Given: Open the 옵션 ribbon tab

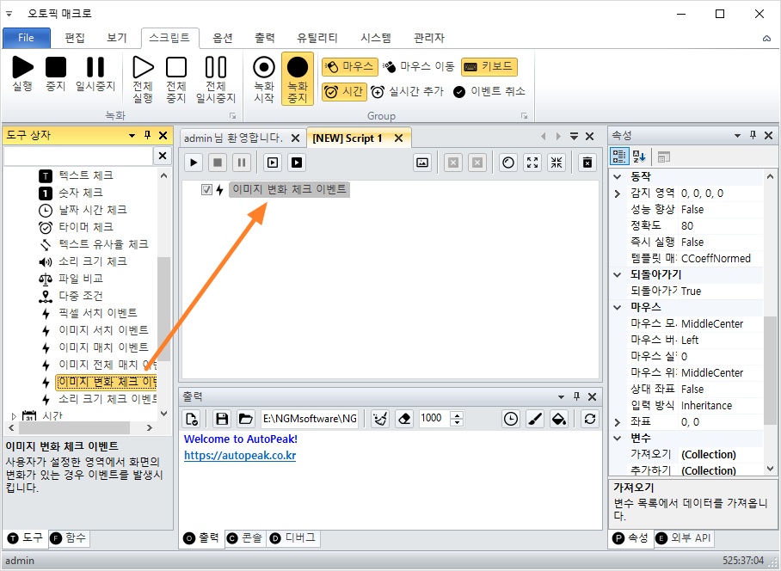Looking at the screenshot, I should (222, 38).
